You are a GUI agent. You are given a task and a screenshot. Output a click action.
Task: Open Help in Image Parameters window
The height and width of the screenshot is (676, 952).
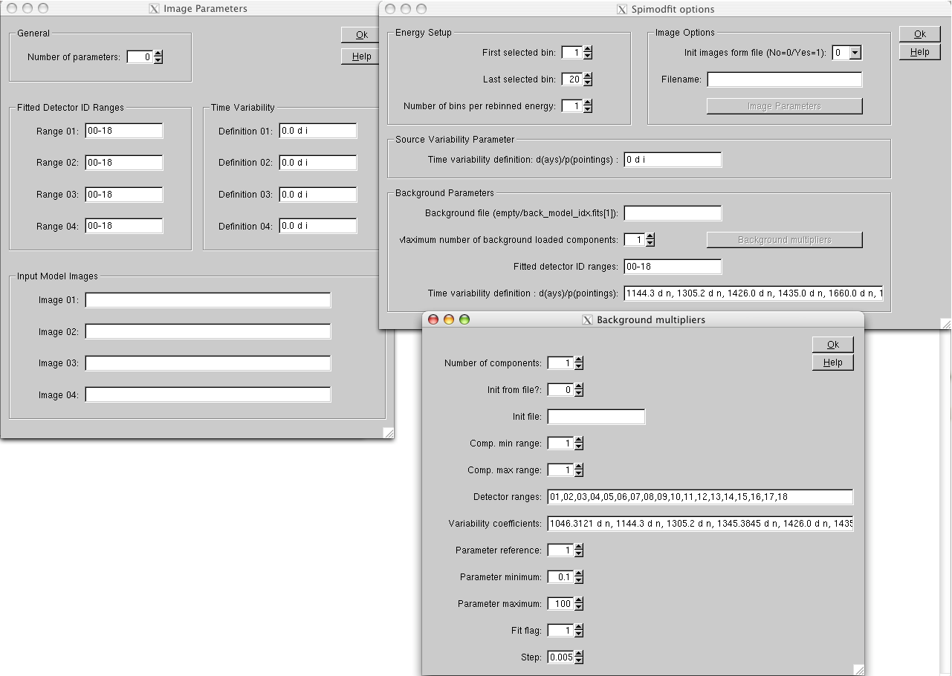click(362, 56)
